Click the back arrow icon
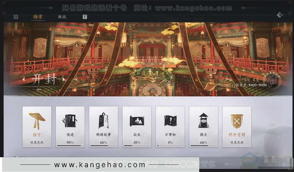This screenshot has height=172, width=294. click(280, 15)
